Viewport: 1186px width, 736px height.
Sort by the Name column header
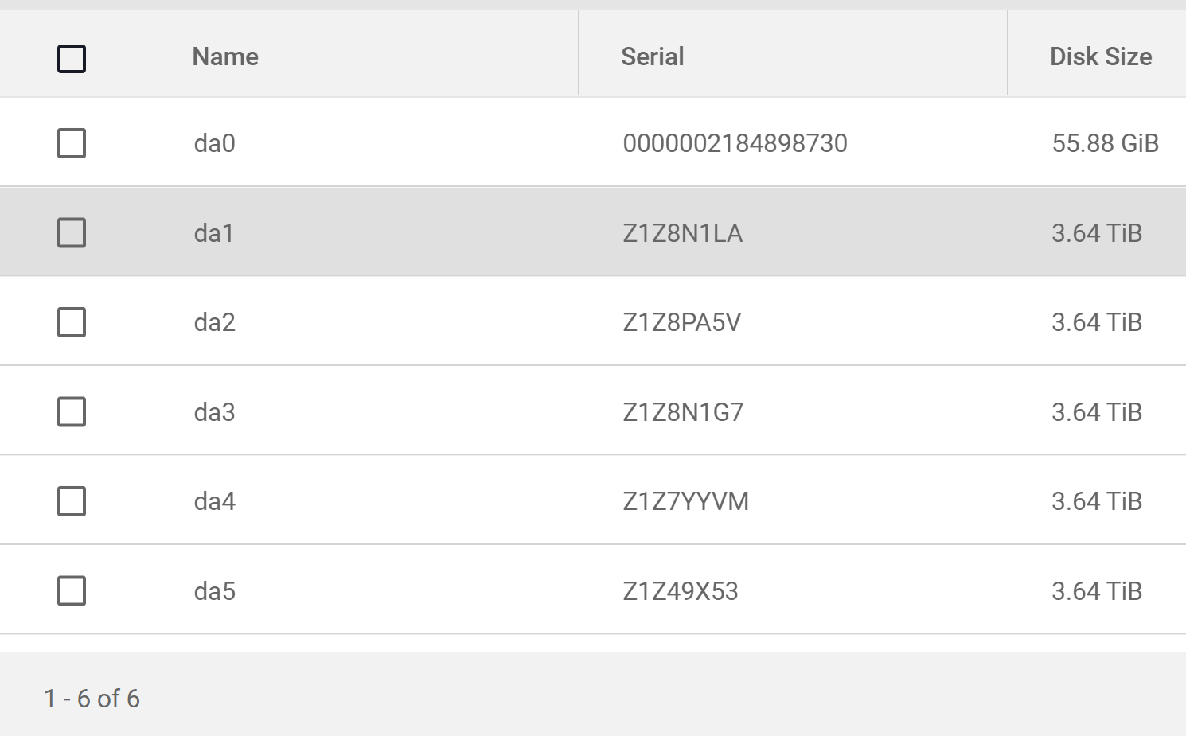pos(225,56)
